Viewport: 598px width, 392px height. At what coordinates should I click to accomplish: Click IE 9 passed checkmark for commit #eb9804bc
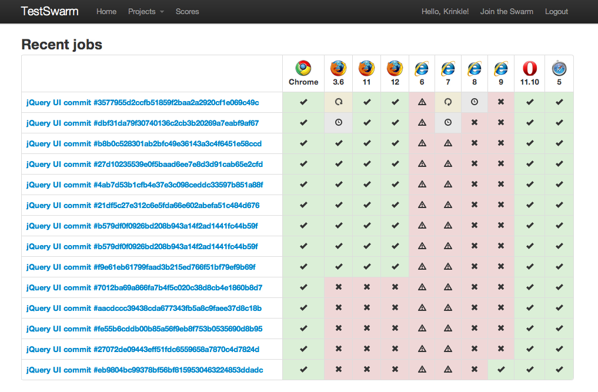(501, 369)
